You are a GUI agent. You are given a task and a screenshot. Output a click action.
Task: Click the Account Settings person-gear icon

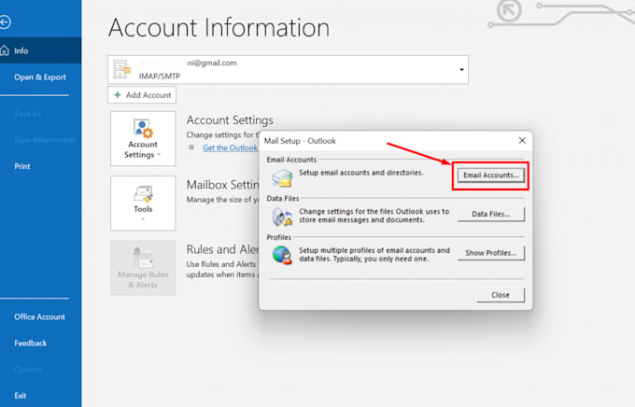coord(143,129)
